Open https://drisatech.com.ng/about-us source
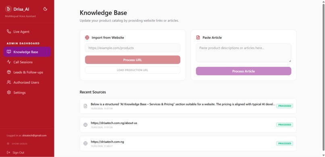 [x=188, y=125]
